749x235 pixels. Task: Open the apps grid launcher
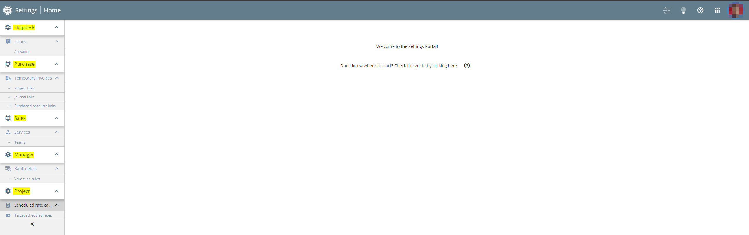click(x=717, y=11)
